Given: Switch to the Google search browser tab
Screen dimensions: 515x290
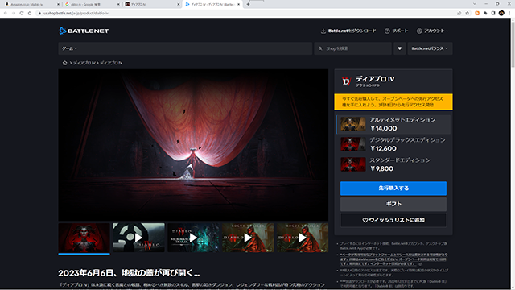Looking at the screenshot, I should click(x=92, y=4).
